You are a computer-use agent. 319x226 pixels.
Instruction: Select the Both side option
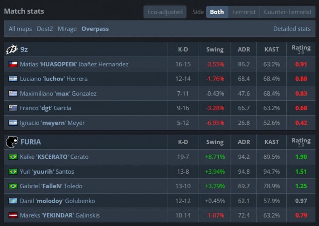click(217, 12)
